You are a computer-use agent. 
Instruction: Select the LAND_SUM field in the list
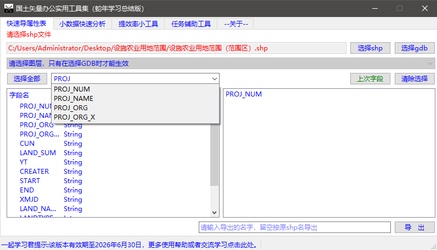tap(38, 153)
